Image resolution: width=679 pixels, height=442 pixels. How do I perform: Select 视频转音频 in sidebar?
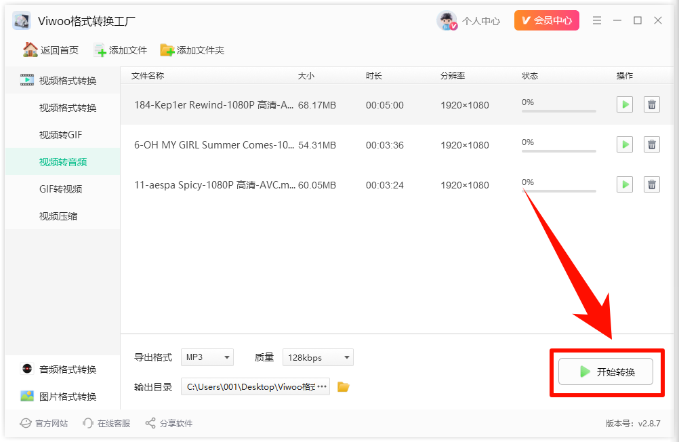(63, 161)
